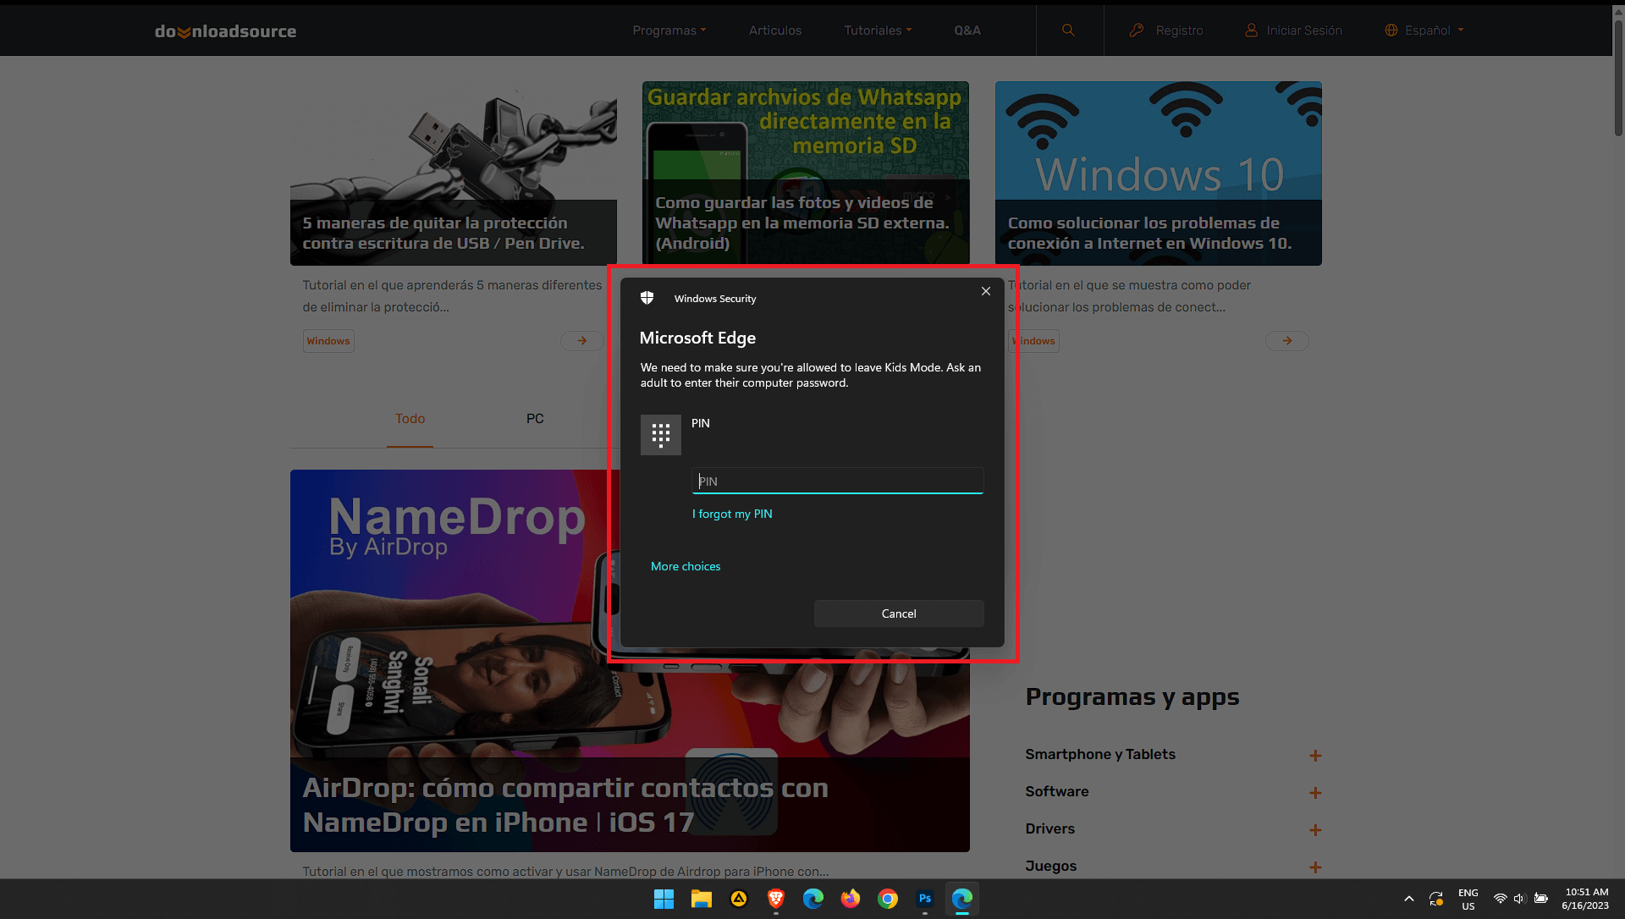Click arrow button under Windows 10 article

tap(1287, 341)
